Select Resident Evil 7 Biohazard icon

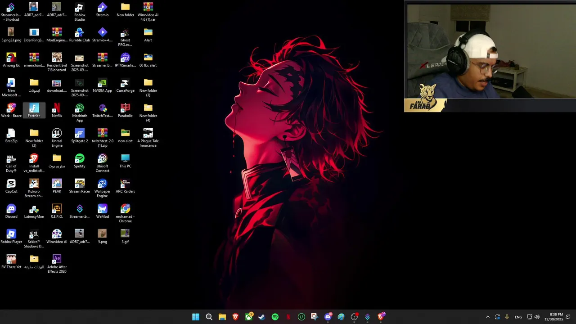57,63
